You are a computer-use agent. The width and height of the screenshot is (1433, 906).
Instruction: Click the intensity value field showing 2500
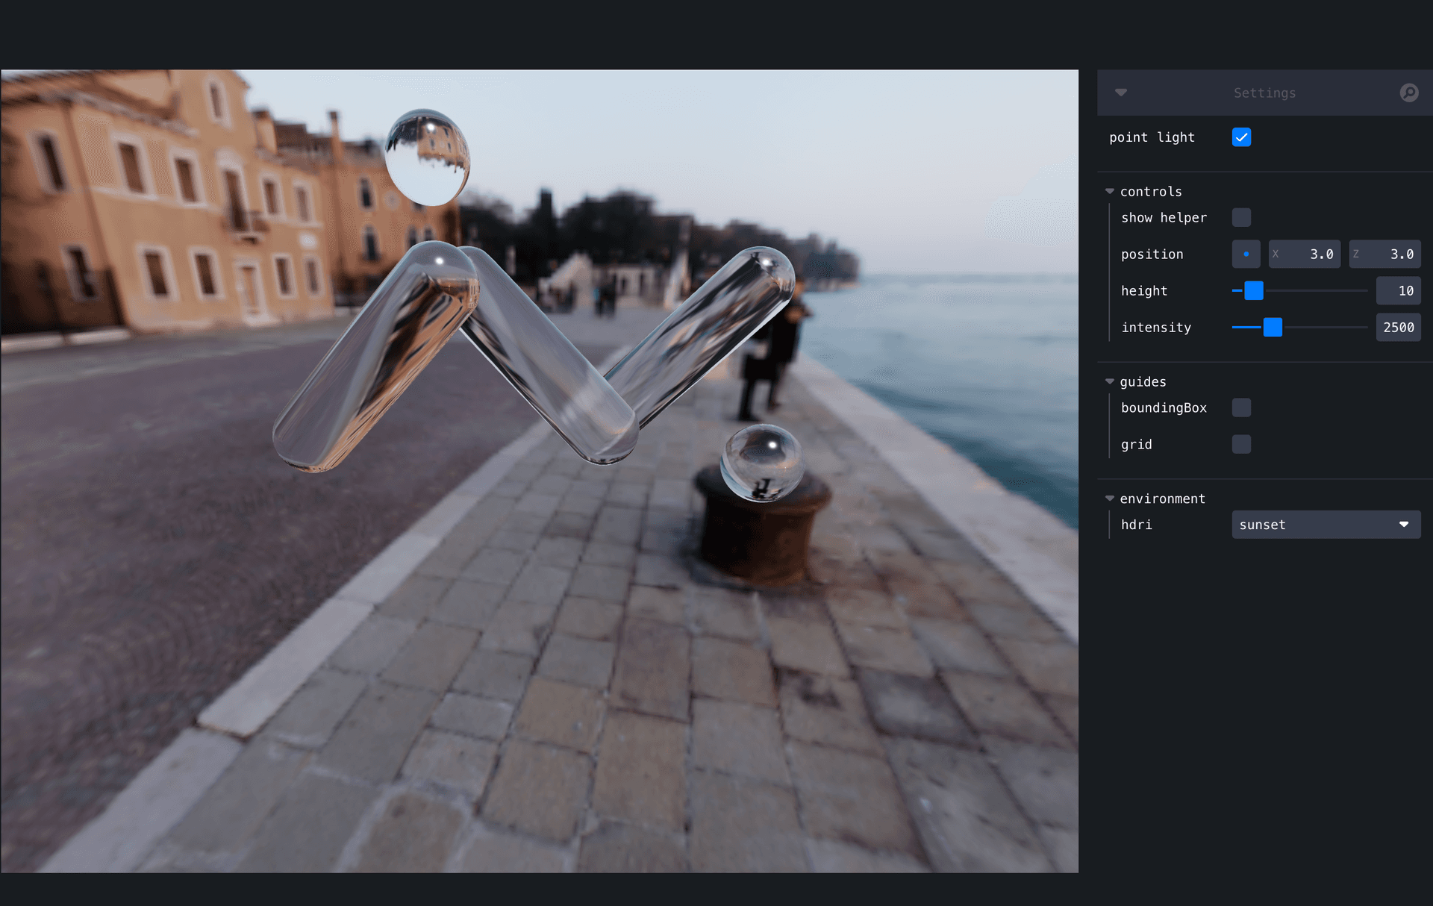(x=1398, y=327)
